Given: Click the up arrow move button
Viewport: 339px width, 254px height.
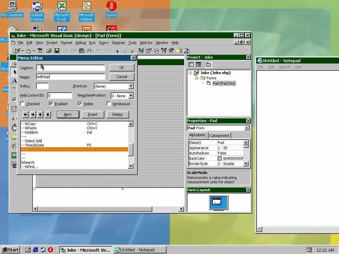Looking at the screenshot, I should point(40,114).
